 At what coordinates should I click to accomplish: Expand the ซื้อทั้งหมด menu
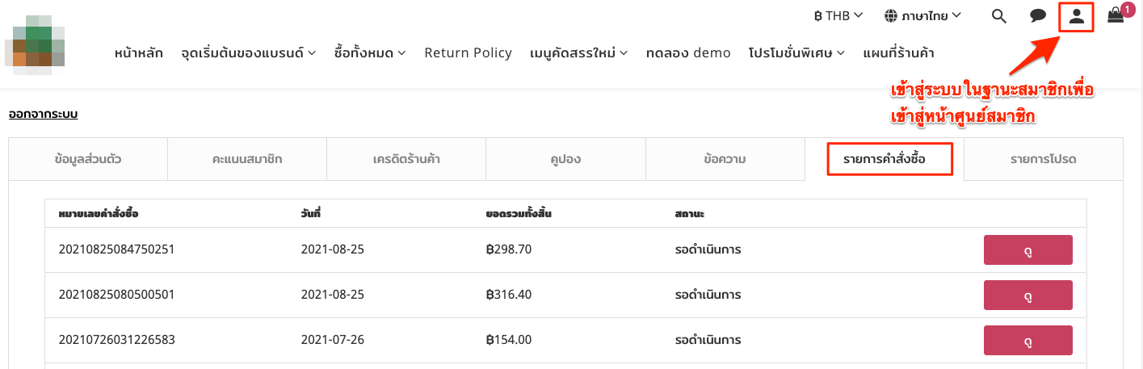click(369, 52)
